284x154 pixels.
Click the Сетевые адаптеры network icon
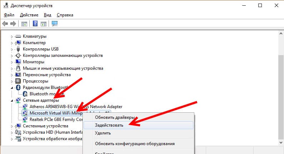click(x=18, y=100)
